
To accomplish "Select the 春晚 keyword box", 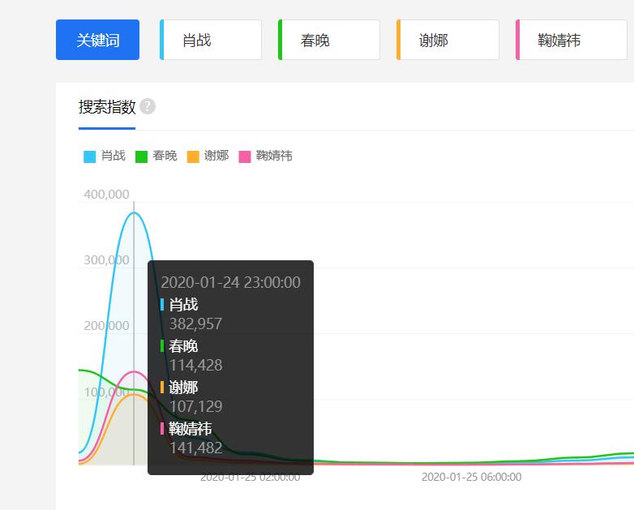I will coord(328,40).
